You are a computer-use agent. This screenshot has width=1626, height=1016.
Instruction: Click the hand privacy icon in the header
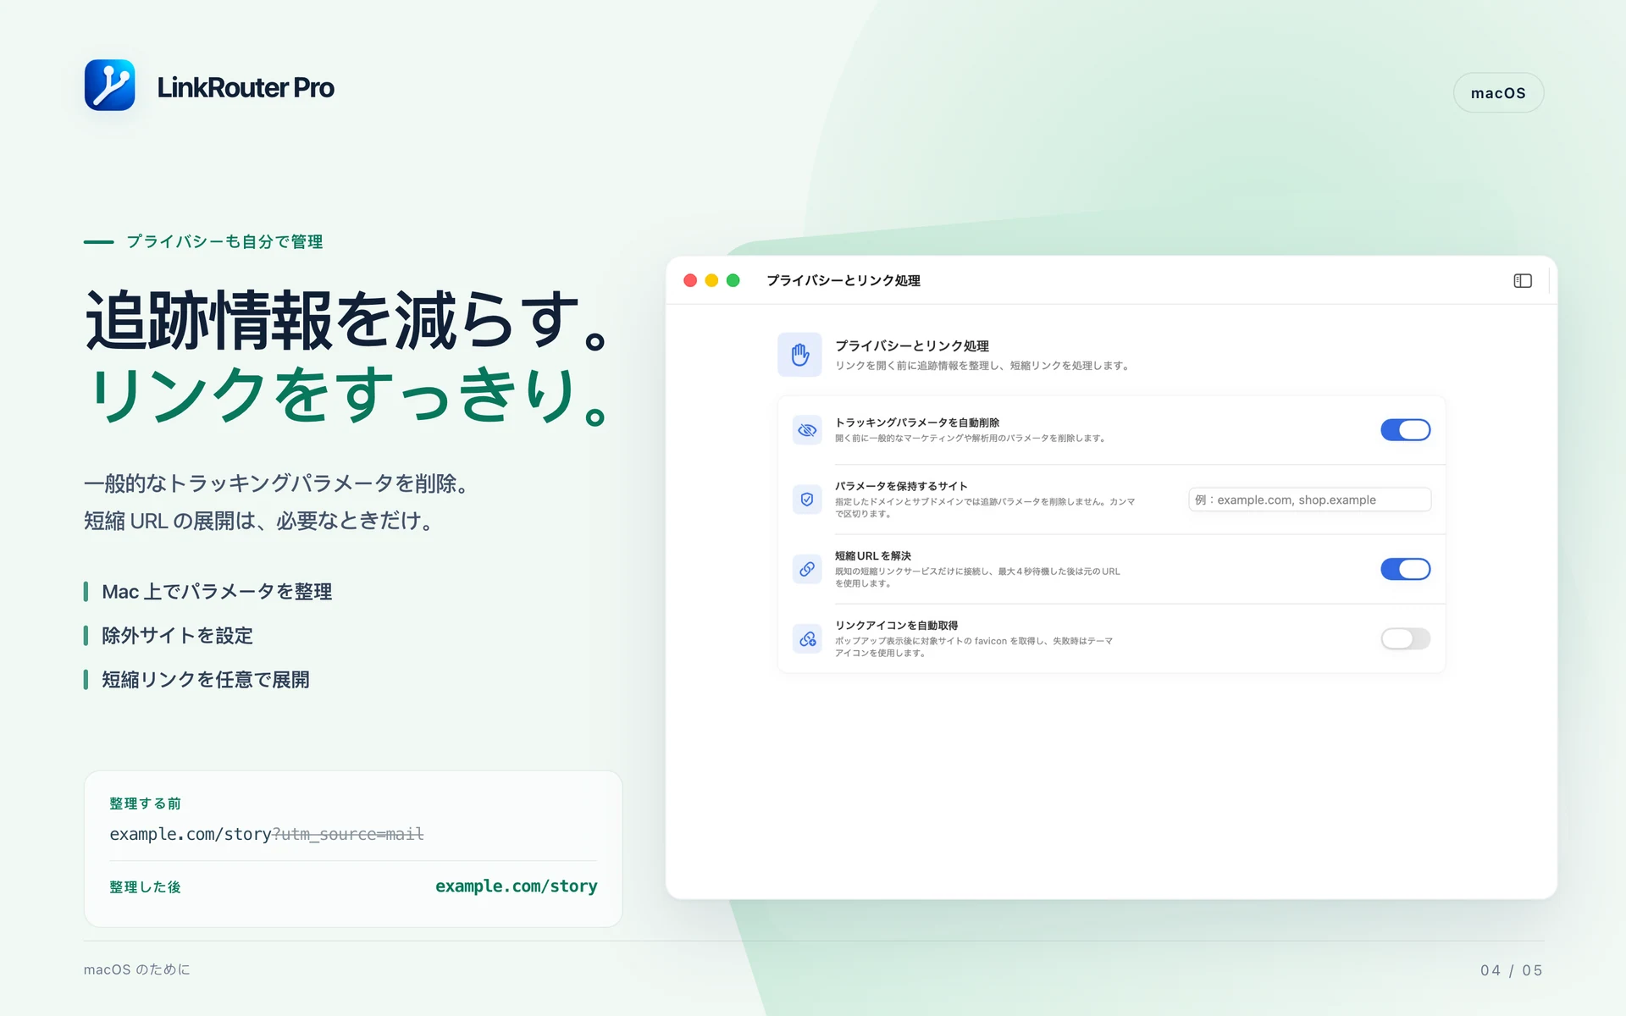pos(799,355)
